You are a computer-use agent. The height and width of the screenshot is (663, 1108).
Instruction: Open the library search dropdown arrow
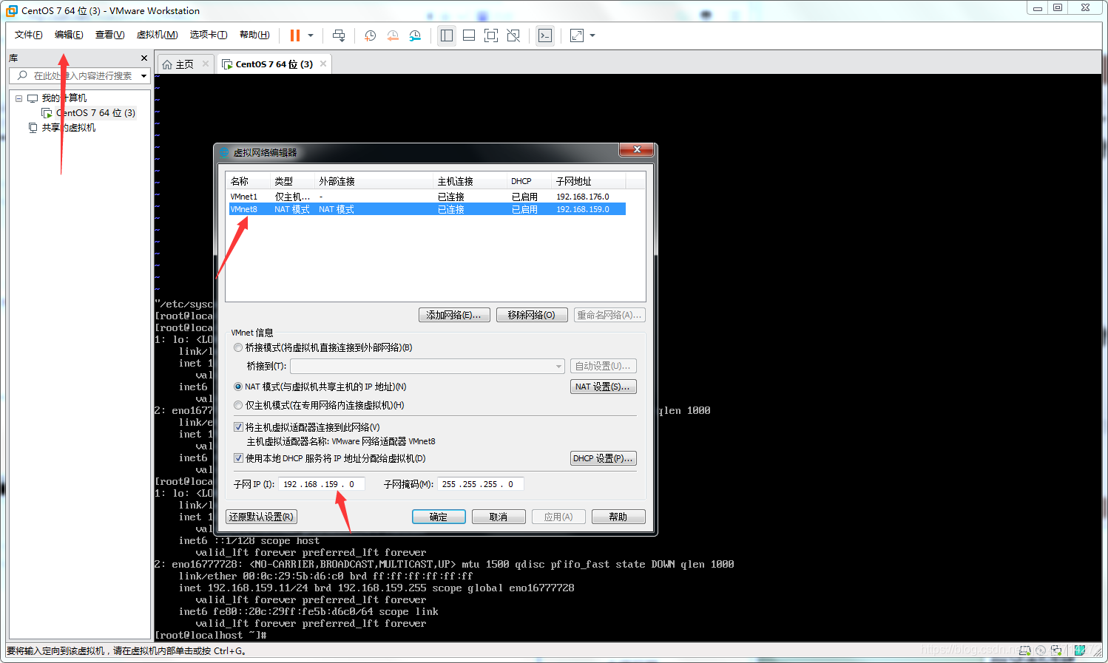(x=143, y=76)
